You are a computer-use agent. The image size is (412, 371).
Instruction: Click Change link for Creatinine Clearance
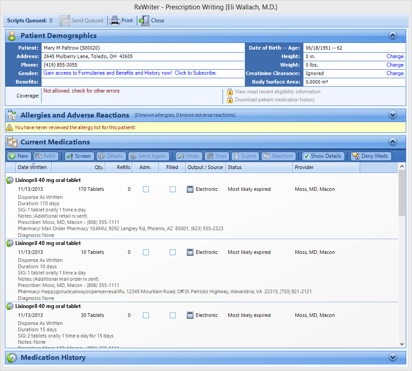tap(395, 73)
